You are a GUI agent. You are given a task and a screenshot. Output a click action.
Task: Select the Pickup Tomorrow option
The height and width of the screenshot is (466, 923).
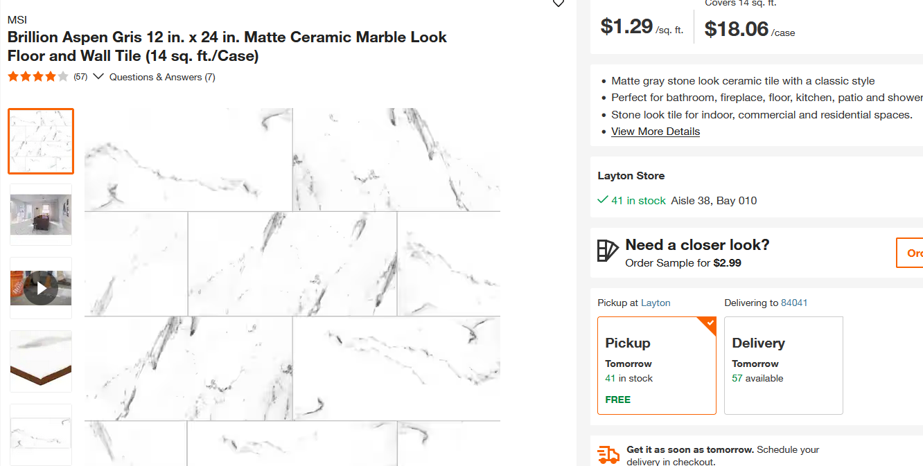tap(656, 366)
